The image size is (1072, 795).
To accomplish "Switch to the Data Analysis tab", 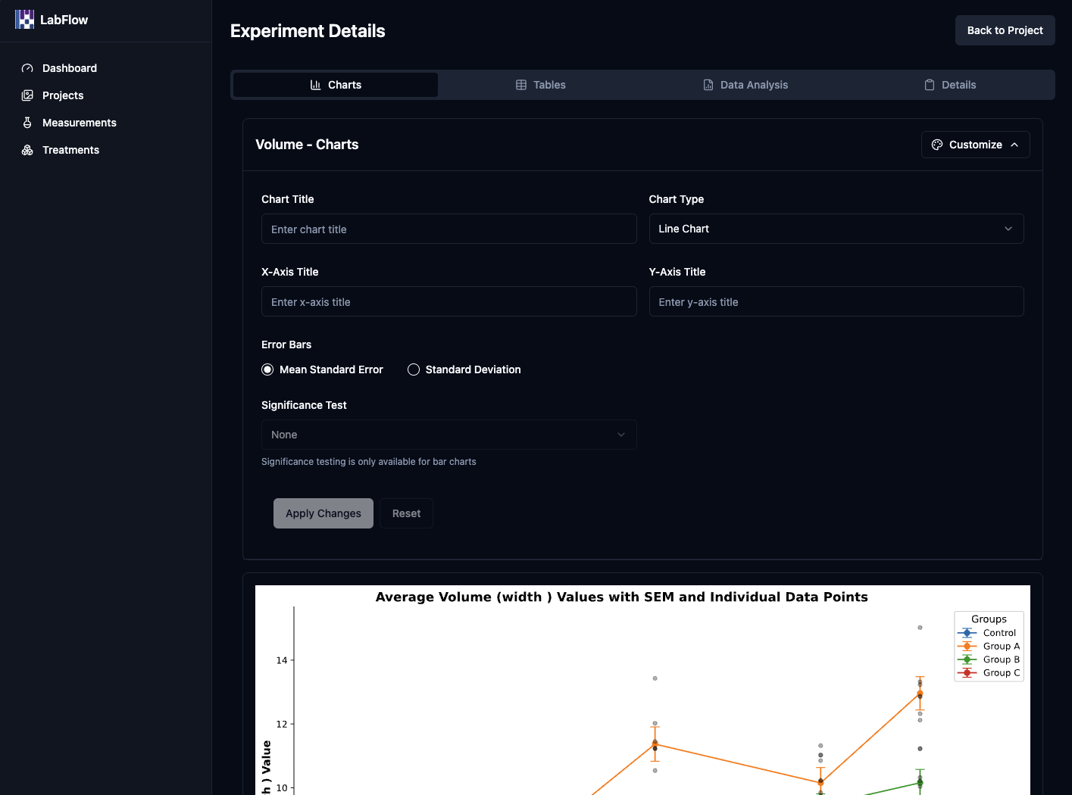I will (745, 85).
